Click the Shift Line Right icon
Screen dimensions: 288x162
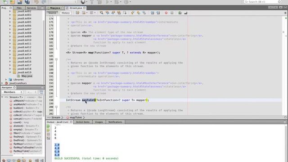coord(158,13)
